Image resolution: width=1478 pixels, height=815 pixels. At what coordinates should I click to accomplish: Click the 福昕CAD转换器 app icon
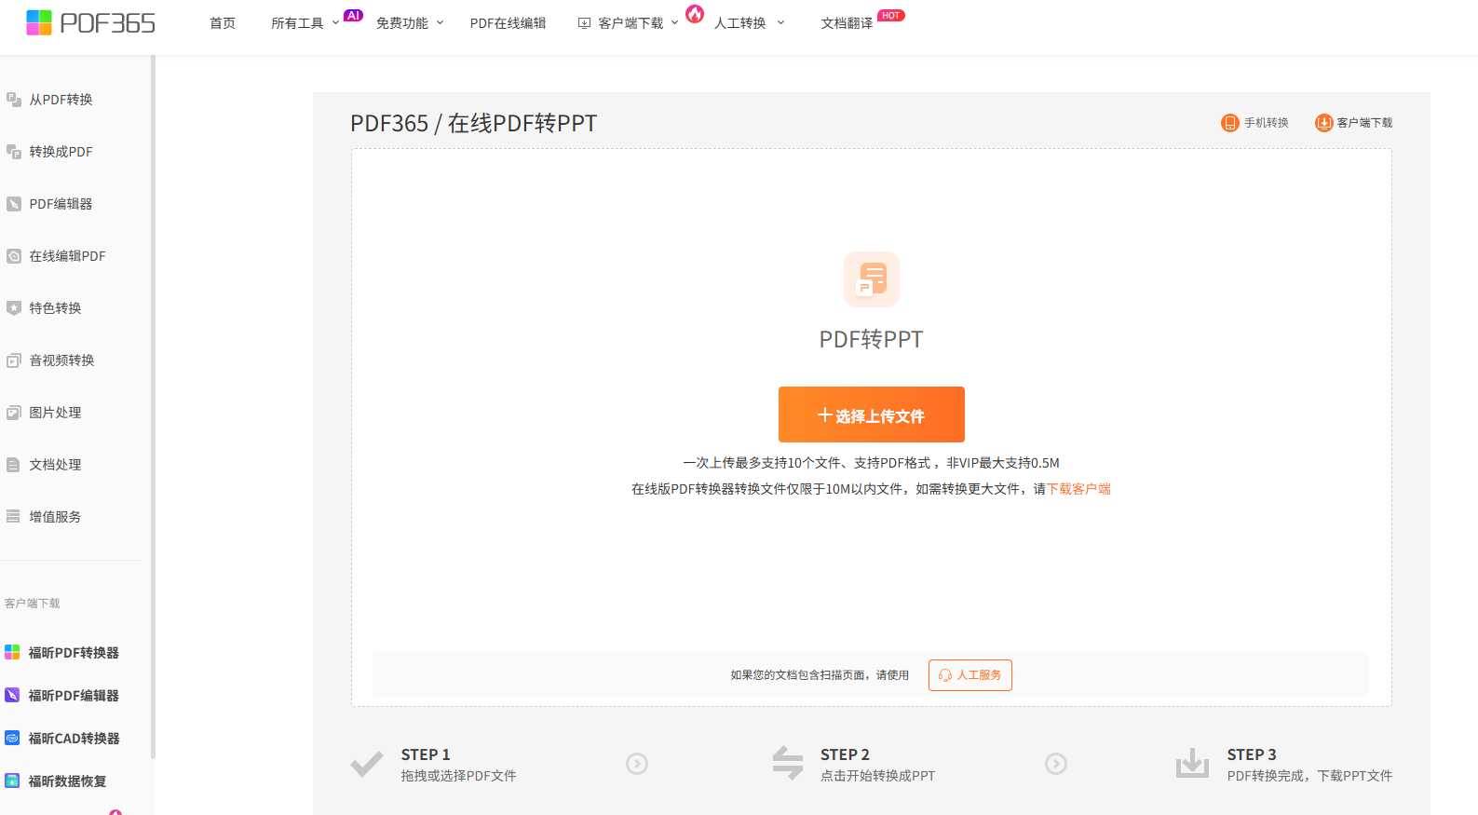click(x=12, y=739)
